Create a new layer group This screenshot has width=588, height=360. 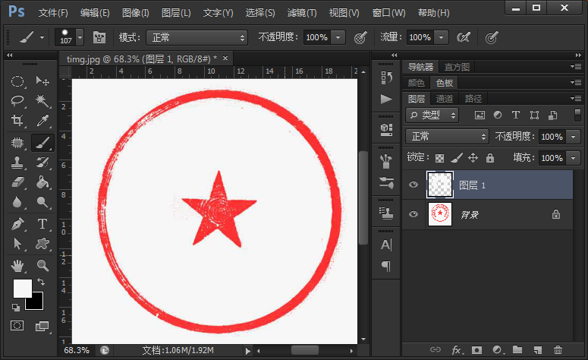coord(517,349)
